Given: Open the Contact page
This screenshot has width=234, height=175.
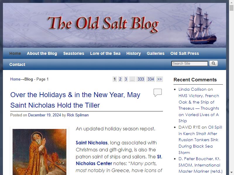Looking at the screenshot, I should (17, 64).
